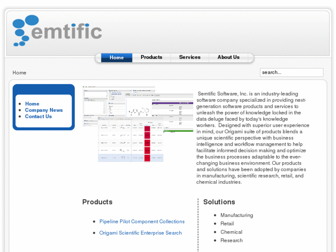Open the Services navigation tab
336x252 pixels.
189,57
